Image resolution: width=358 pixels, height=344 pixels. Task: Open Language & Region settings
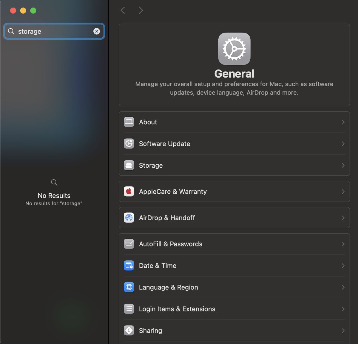click(234, 287)
